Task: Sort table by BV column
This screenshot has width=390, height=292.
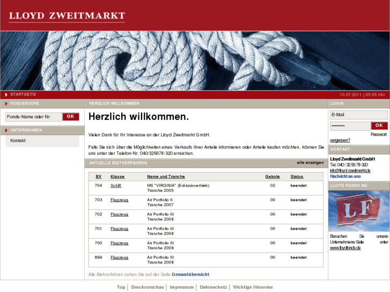Action: coord(99,176)
